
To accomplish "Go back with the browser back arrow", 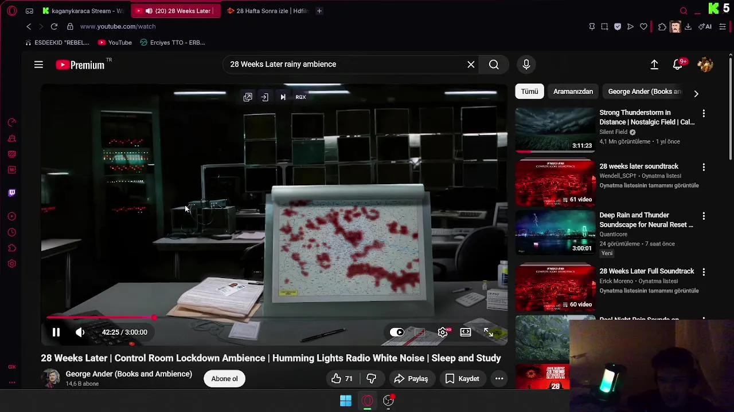I will tap(29, 26).
